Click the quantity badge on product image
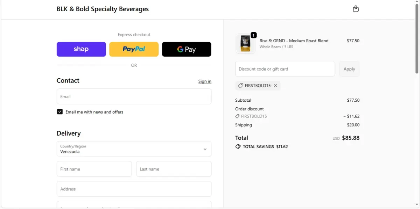 pyautogui.click(x=253, y=35)
